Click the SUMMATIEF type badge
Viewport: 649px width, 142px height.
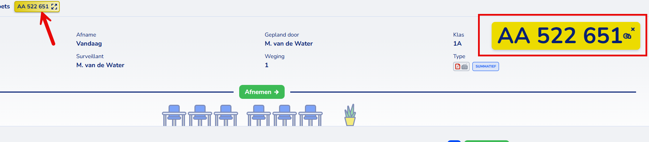click(485, 66)
